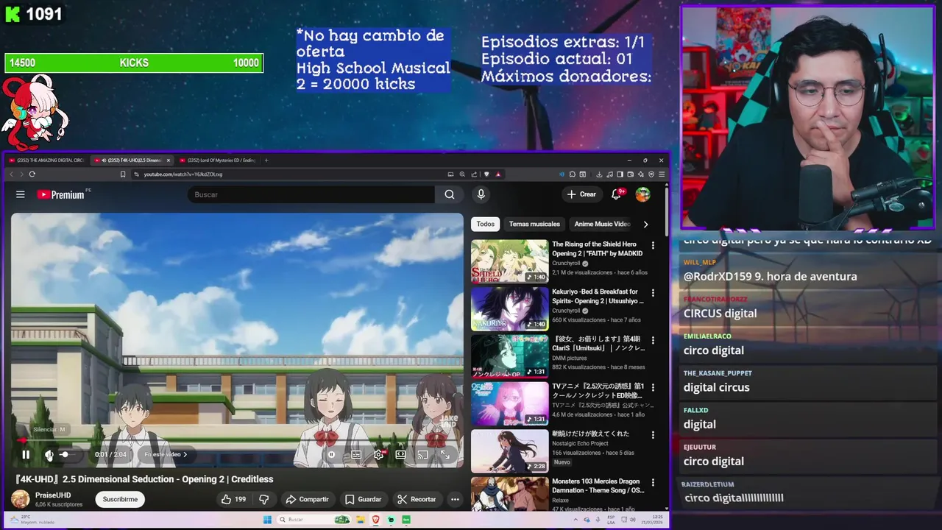Open a new browser tab
Screen dimensions: 942x530
266,160
